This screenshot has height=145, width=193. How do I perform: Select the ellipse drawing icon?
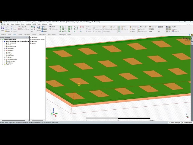click(x=71, y=27)
